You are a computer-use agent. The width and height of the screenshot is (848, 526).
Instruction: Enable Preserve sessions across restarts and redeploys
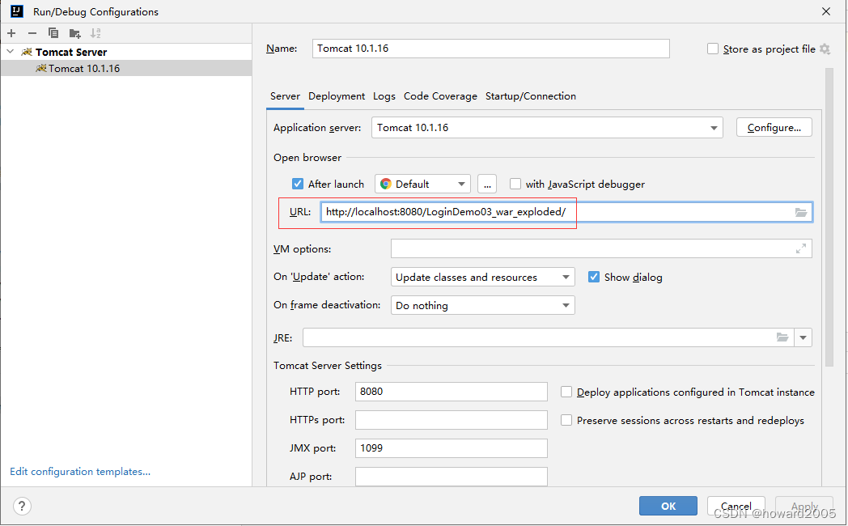pos(566,420)
